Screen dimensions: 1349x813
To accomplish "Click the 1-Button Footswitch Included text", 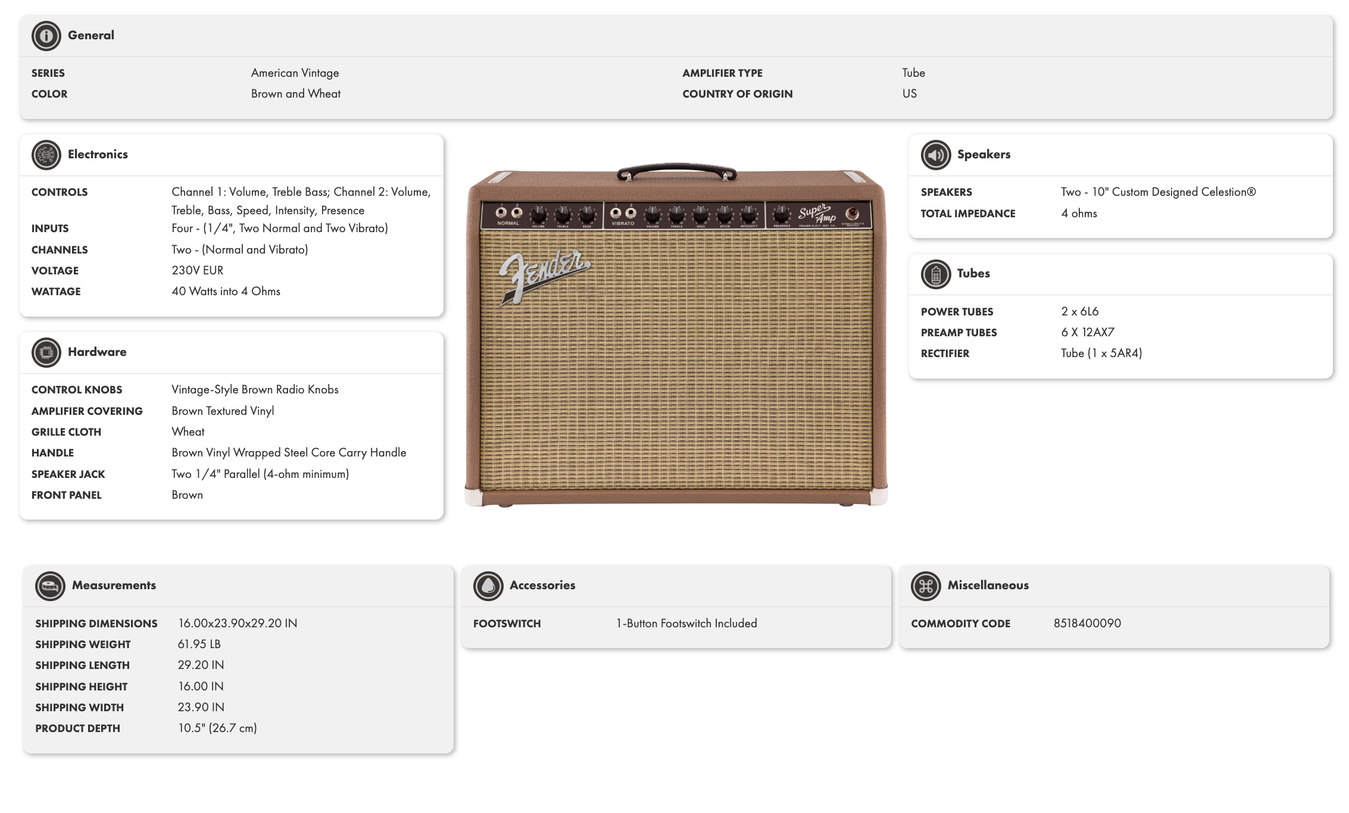I will (686, 623).
